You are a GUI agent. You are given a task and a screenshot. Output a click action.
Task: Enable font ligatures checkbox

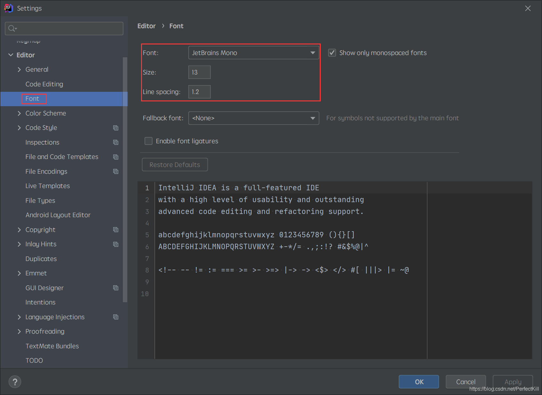click(148, 141)
